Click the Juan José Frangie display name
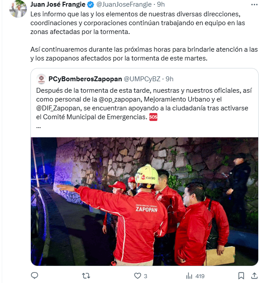 [58, 4]
